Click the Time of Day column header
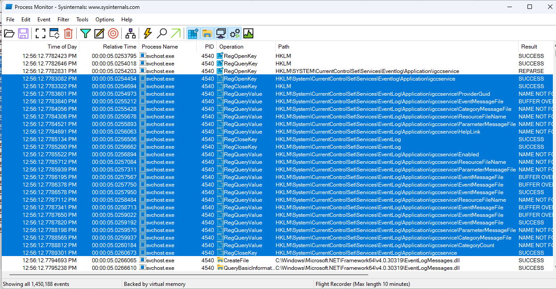This screenshot has height=289, width=556. (41, 47)
